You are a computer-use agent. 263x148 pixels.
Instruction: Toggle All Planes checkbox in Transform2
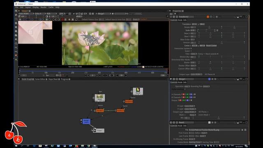click(214, 74)
